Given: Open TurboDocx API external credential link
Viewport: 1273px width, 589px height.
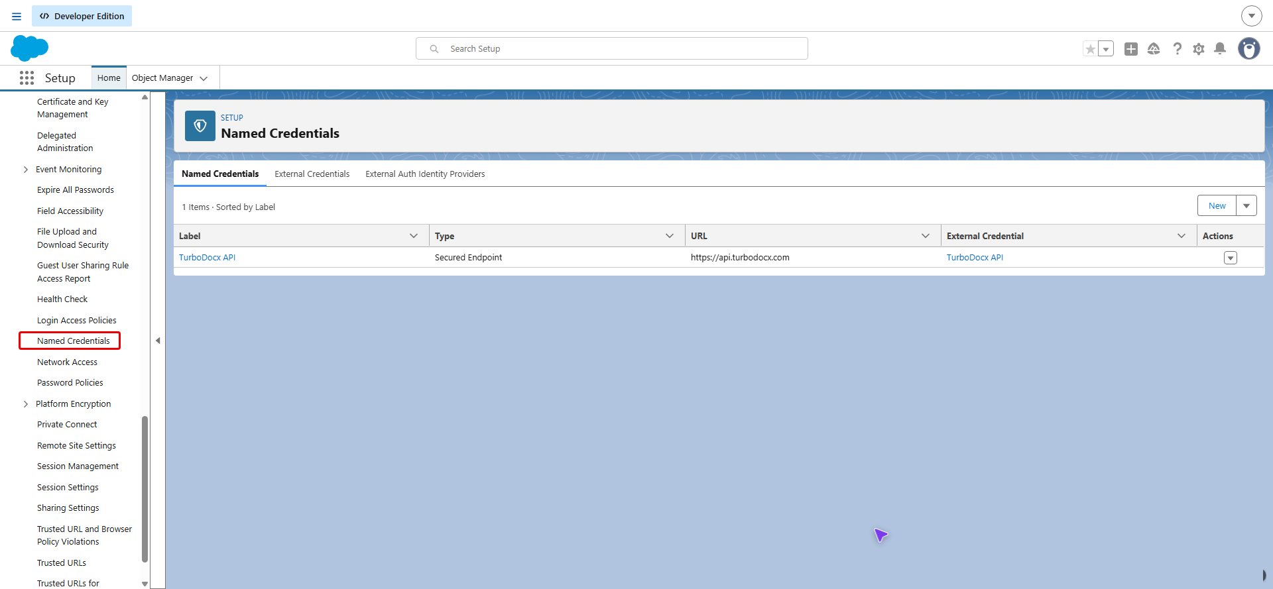Looking at the screenshot, I should click(975, 257).
